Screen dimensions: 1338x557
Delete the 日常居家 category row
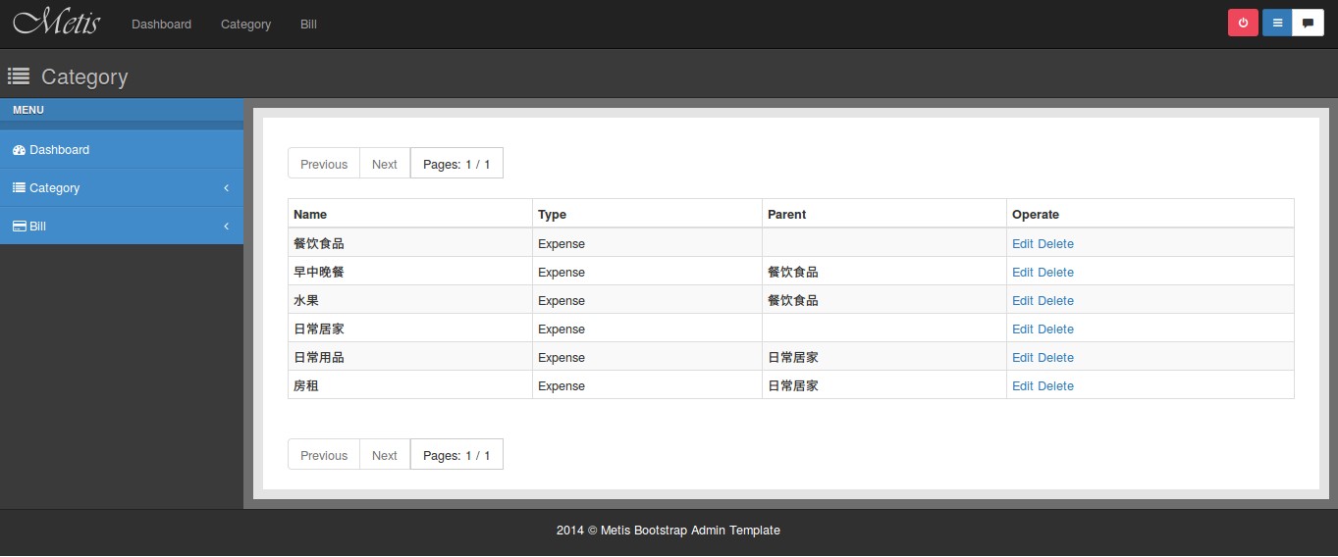(x=1055, y=329)
